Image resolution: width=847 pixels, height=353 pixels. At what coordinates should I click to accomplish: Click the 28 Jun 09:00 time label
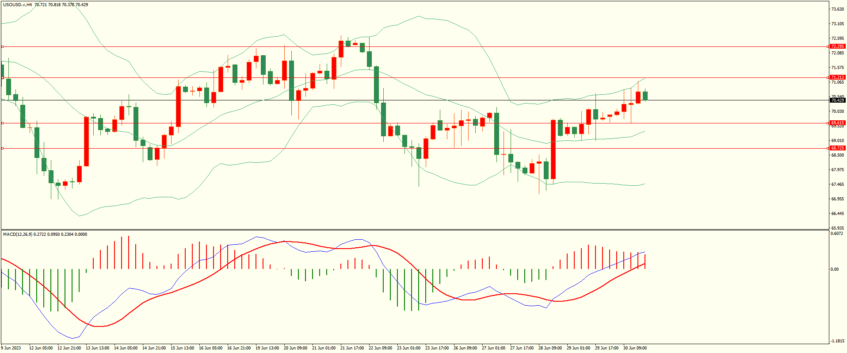coord(550,348)
